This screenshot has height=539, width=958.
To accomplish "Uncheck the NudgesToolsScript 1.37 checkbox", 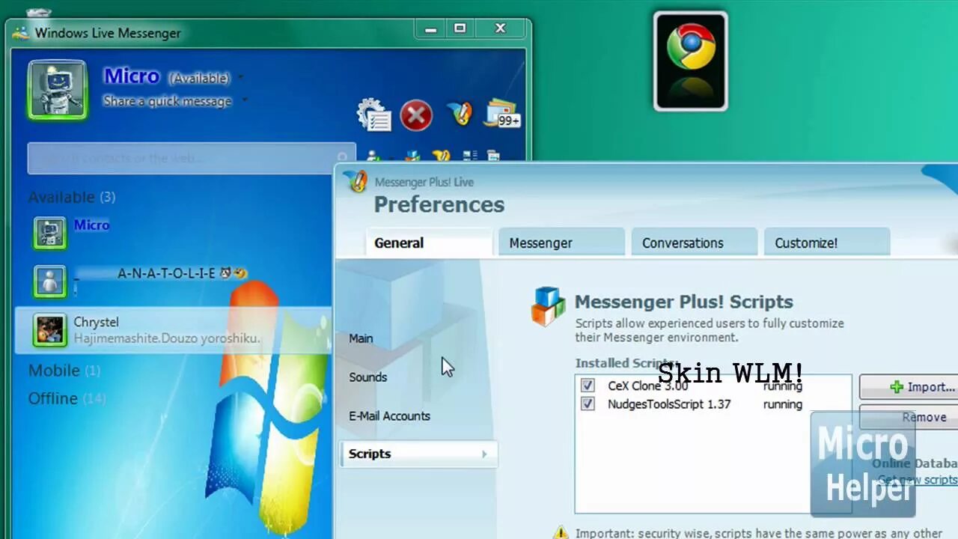I will 588,404.
